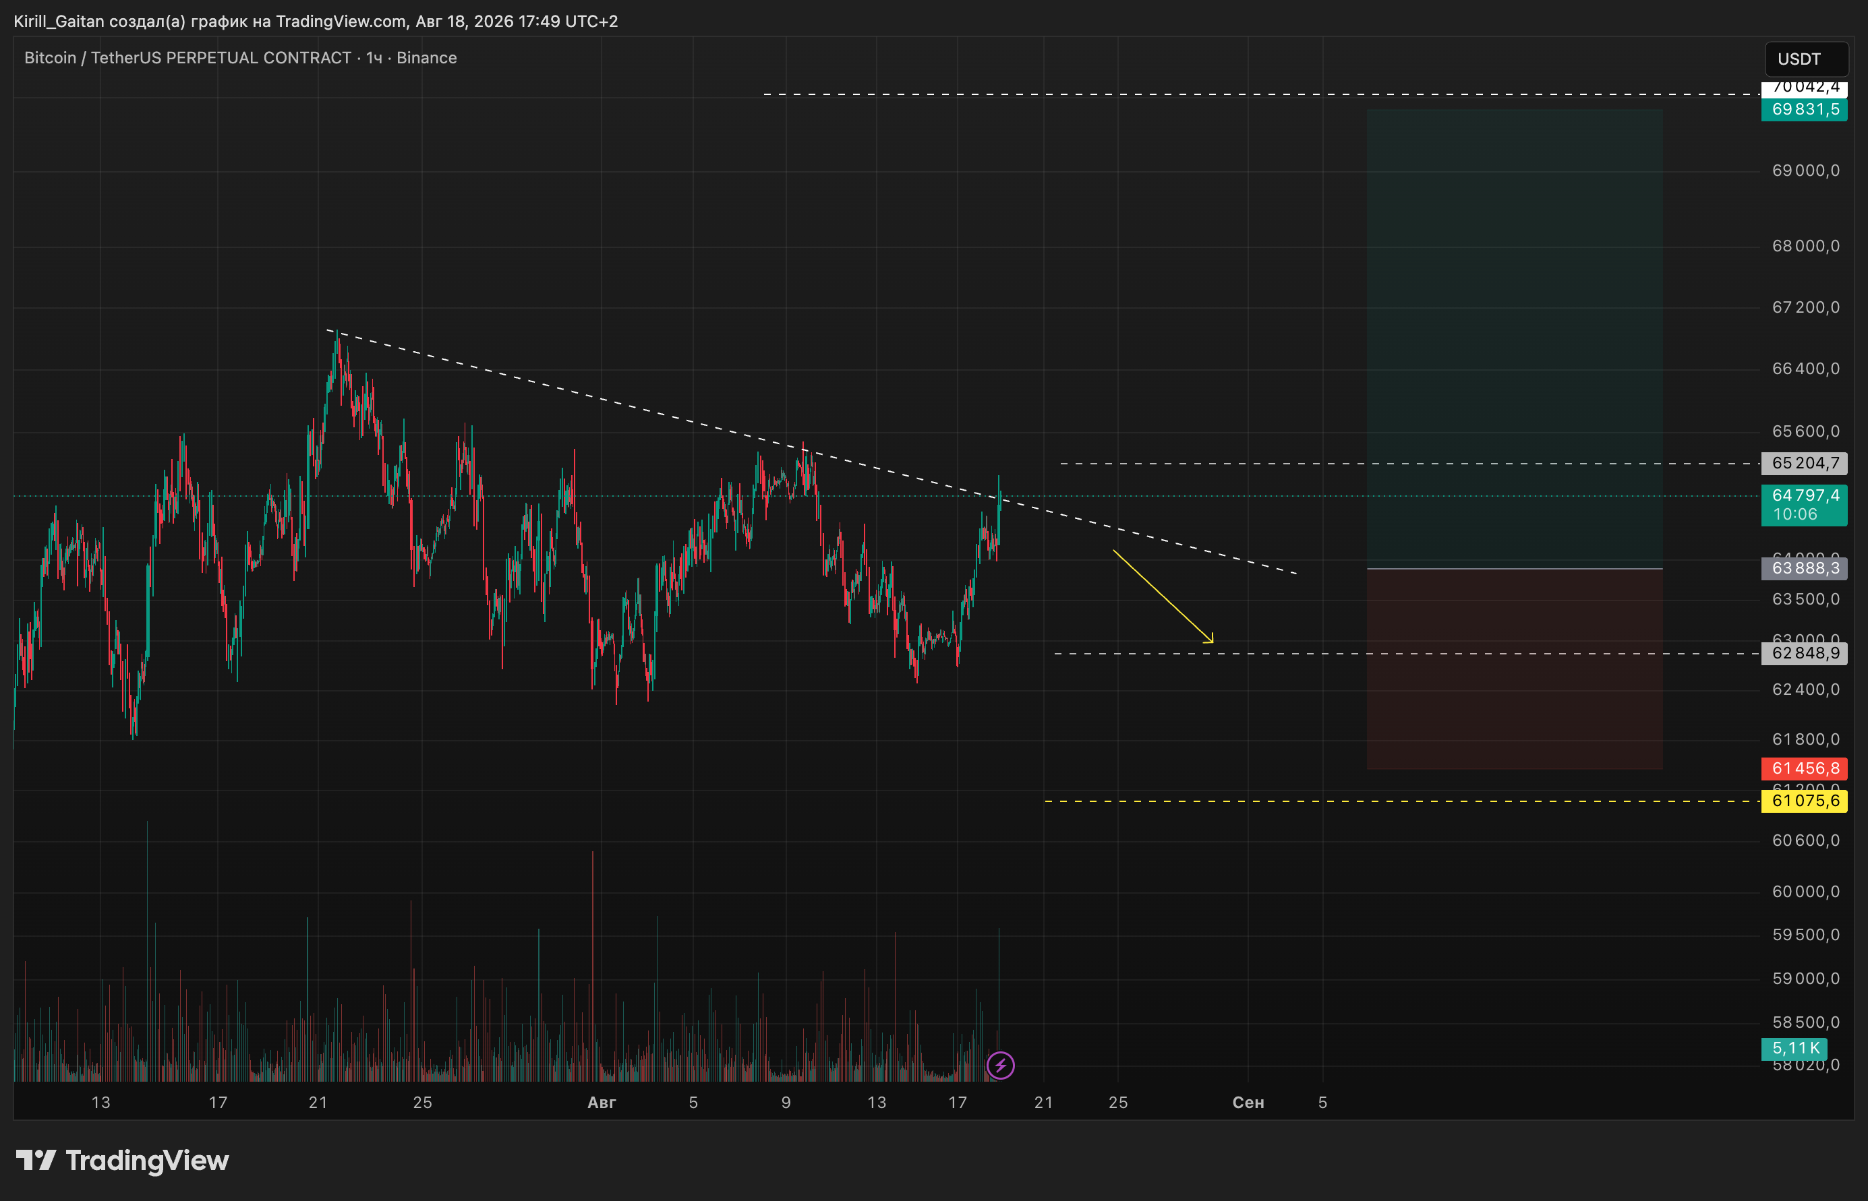The image size is (1868, 1201).
Task: Select the green 69 831,5 take-profit price label
Action: pos(1804,109)
